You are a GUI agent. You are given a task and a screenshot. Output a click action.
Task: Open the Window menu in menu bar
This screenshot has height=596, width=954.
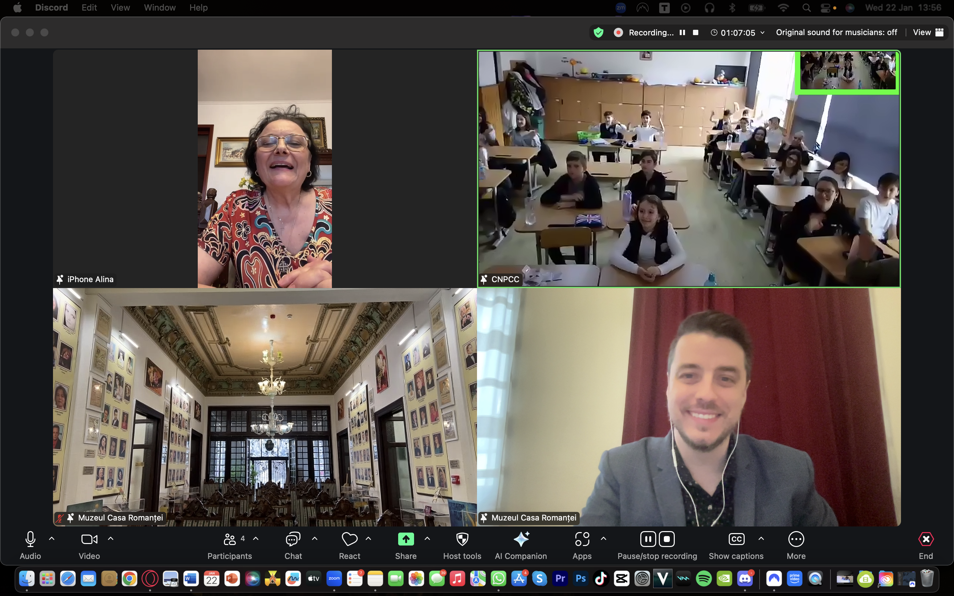pyautogui.click(x=160, y=8)
